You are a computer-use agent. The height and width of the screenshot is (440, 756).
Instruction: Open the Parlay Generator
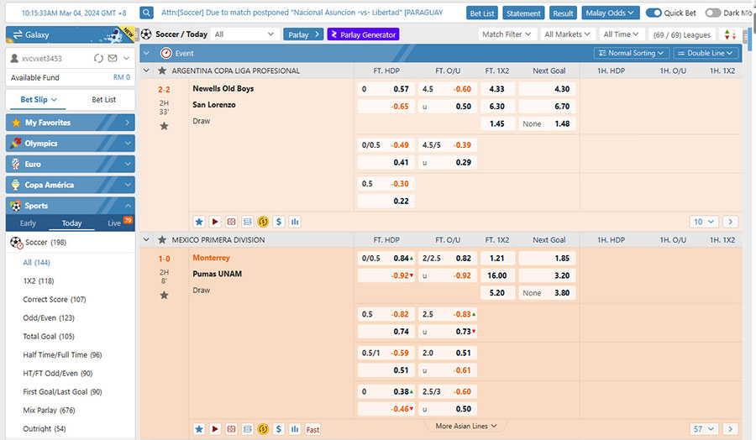tap(363, 34)
